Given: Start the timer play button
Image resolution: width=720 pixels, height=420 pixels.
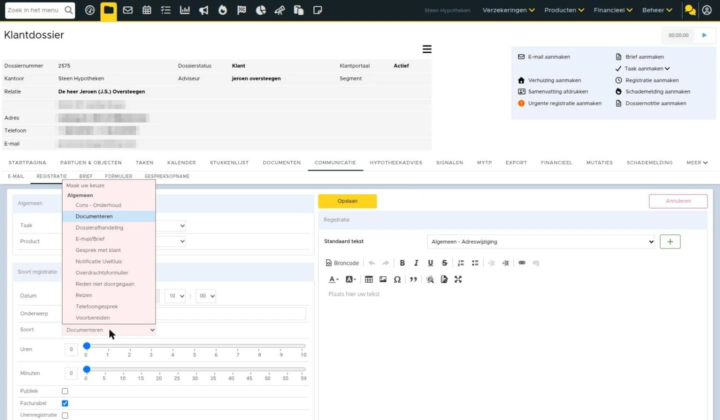Looking at the screenshot, I should [x=704, y=35].
